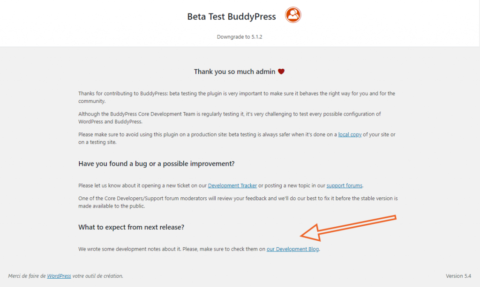Click the Have you found a bug heading

tap(157, 164)
